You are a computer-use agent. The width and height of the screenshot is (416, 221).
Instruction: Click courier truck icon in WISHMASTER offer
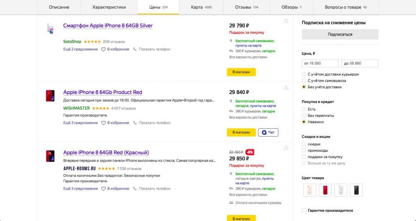pyautogui.click(x=231, y=111)
